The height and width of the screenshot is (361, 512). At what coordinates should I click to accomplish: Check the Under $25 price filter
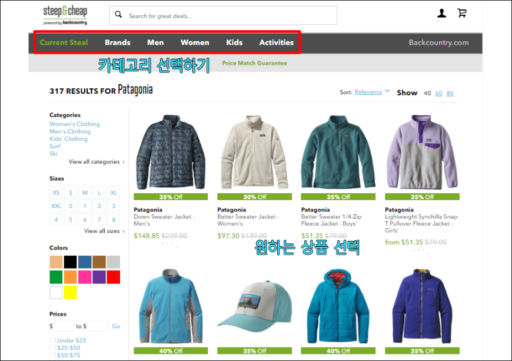(52, 340)
